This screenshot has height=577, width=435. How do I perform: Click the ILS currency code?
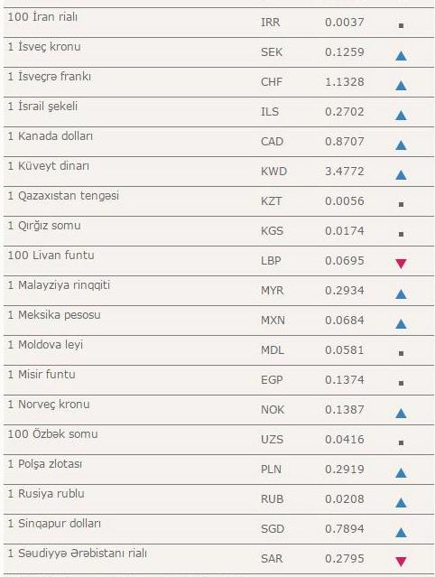pos(270,111)
